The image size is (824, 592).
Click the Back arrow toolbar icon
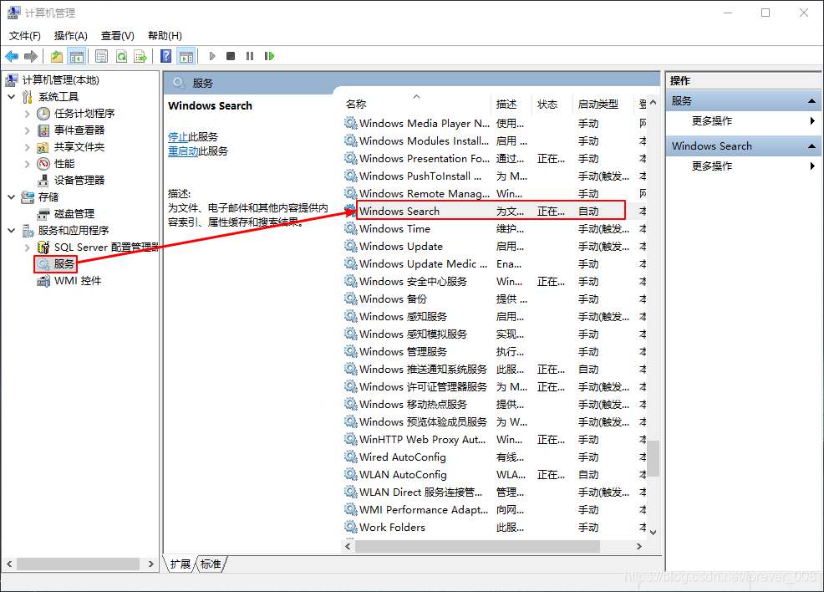coord(12,56)
